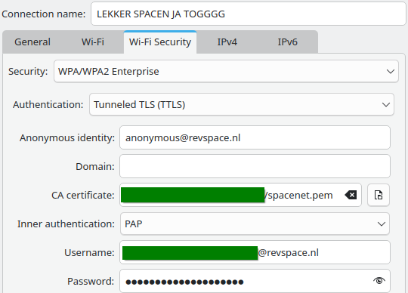The height and width of the screenshot is (293, 408).
Task: Show password with the eye icon
Action: tap(379, 281)
